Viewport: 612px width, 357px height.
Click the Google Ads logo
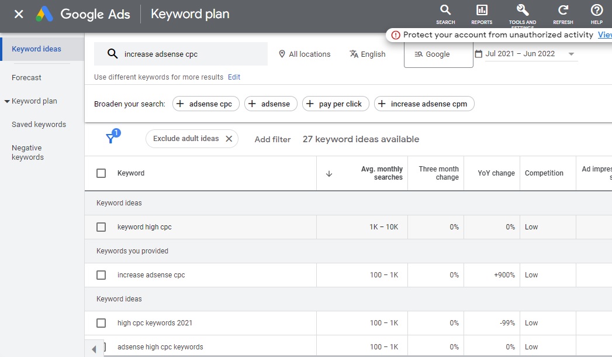coord(44,14)
